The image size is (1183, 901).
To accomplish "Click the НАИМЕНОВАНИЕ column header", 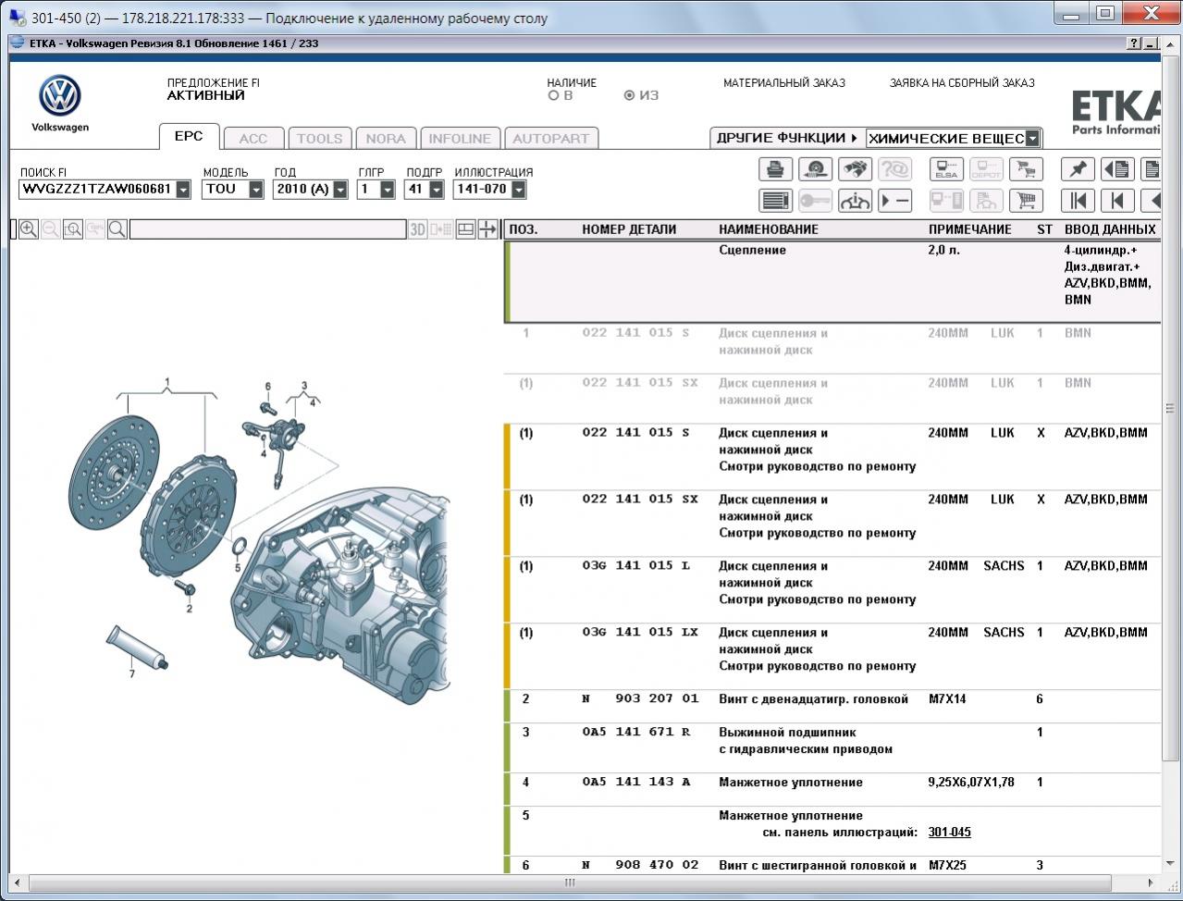I will 769,229.
